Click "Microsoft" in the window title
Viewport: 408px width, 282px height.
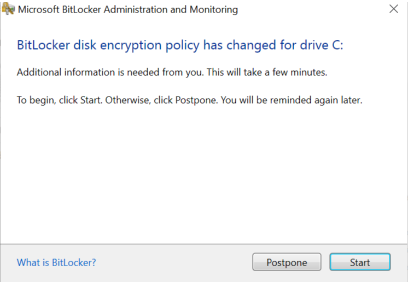point(37,9)
